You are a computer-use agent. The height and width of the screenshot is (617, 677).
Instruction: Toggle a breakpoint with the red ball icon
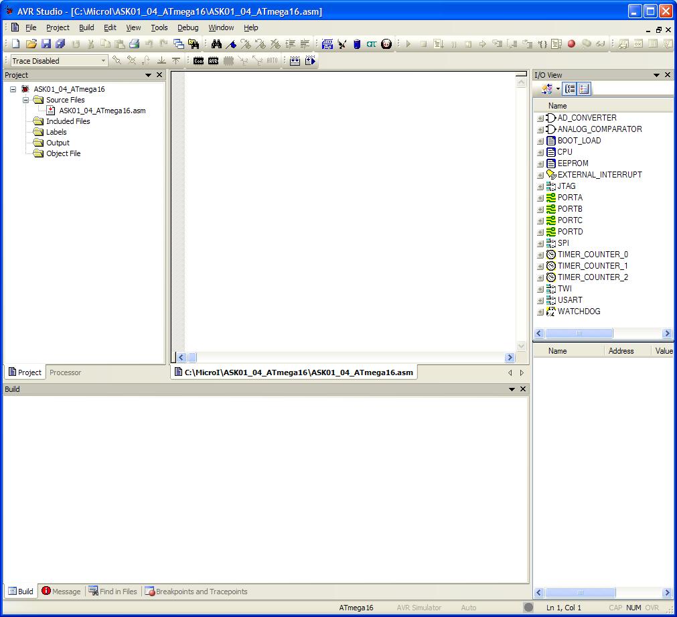[571, 44]
